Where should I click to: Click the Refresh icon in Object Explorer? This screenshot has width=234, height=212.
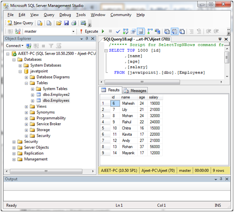[58, 46]
